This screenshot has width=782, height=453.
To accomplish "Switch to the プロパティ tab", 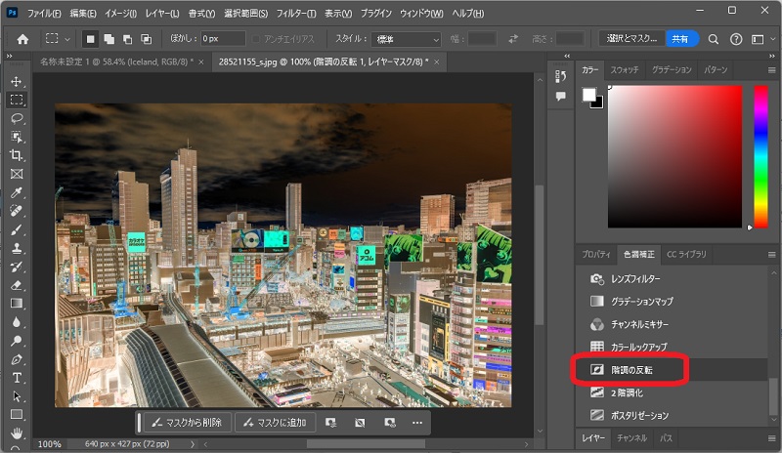I will (x=596, y=254).
